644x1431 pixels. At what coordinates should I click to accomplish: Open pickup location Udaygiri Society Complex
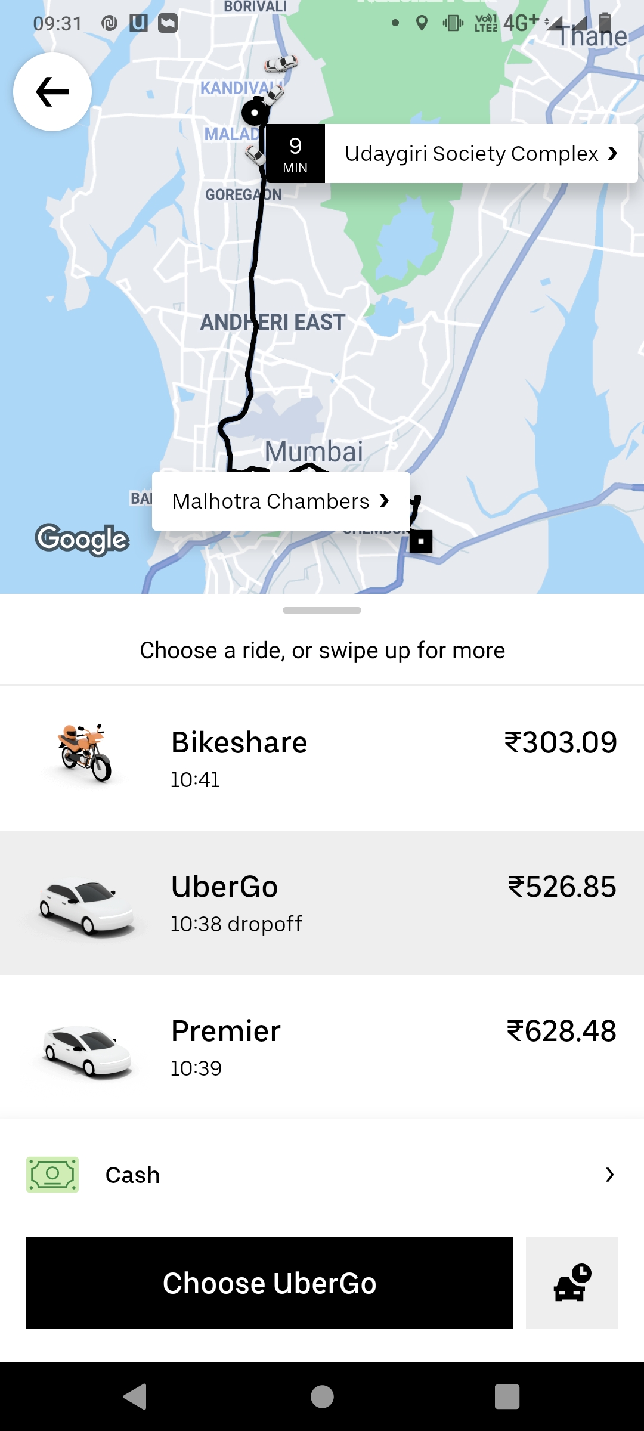coord(481,154)
